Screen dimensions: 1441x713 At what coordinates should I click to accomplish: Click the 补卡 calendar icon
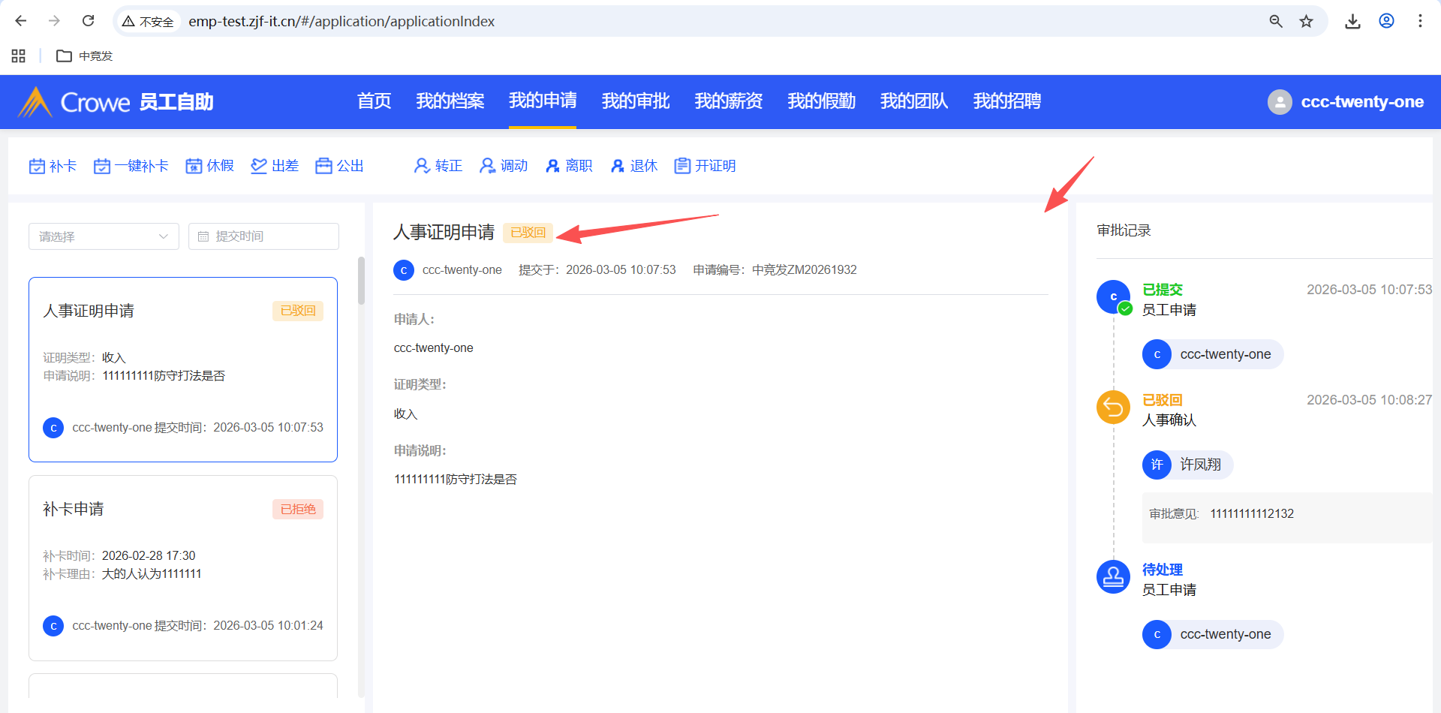[37, 166]
